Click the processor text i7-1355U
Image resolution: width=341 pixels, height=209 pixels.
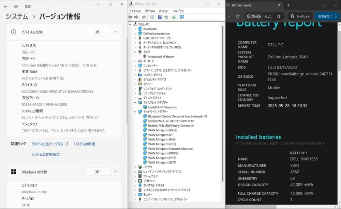[59, 65]
